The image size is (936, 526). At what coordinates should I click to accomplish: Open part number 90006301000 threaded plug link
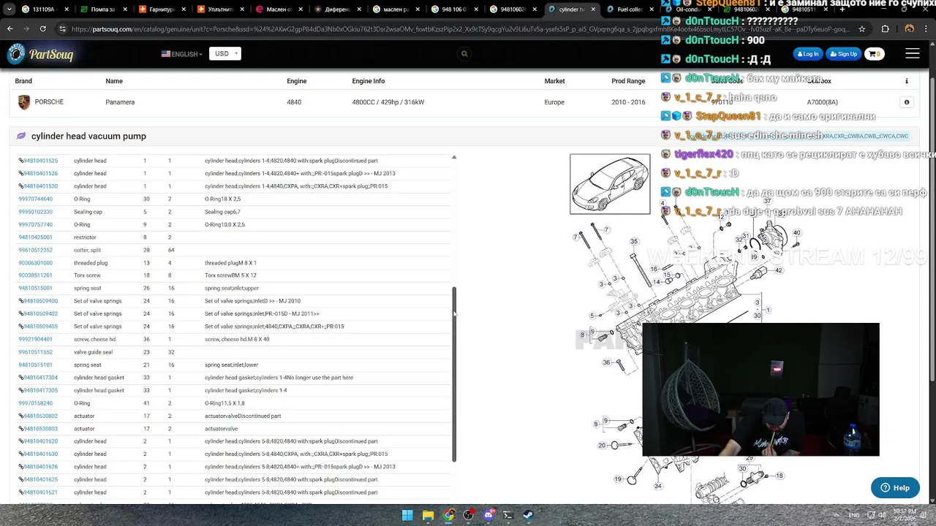point(35,263)
